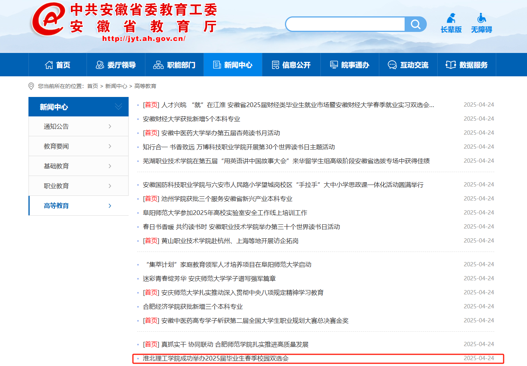Click into the site search input field
The image size is (527, 366).
(x=345, y=25)
